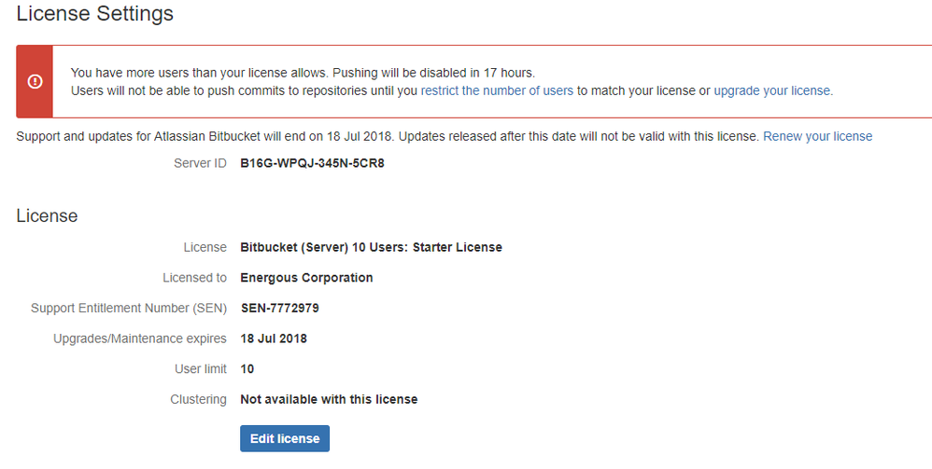Click the Licensed to field label
This screenshot has width=932, height=469.
click(x=193, y=277)
